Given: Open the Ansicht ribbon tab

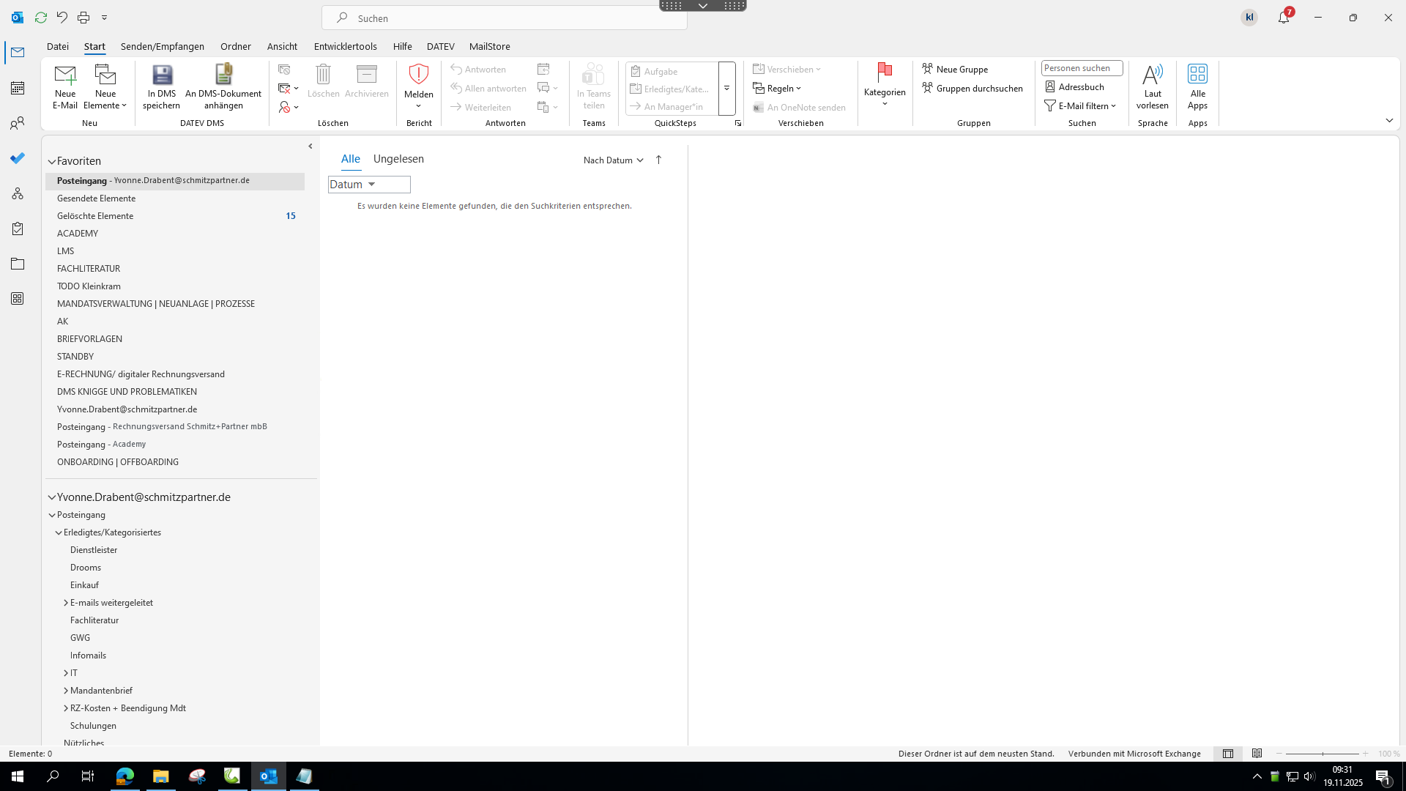Looking at the screenshot, I should pyautogui.click(x=282, y=46).
